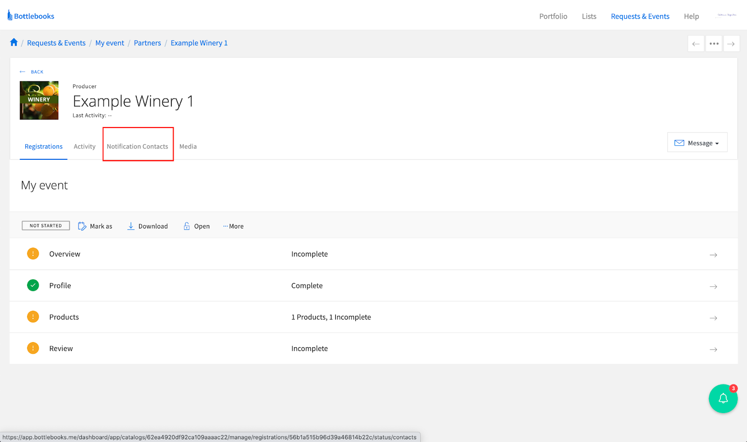Click the next partner right arrow button
The image size is (747, 442).
[731, 44]
